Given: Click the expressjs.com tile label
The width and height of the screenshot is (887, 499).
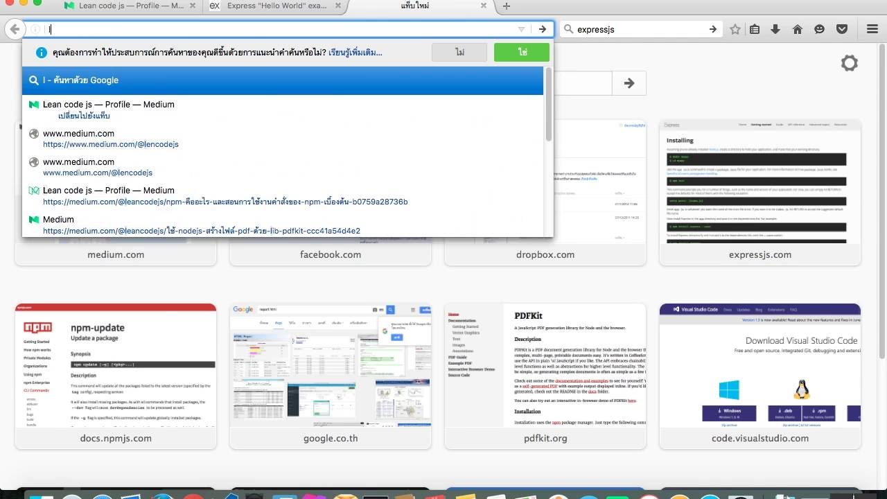Looking at the screenshot, I should point(760,254).
